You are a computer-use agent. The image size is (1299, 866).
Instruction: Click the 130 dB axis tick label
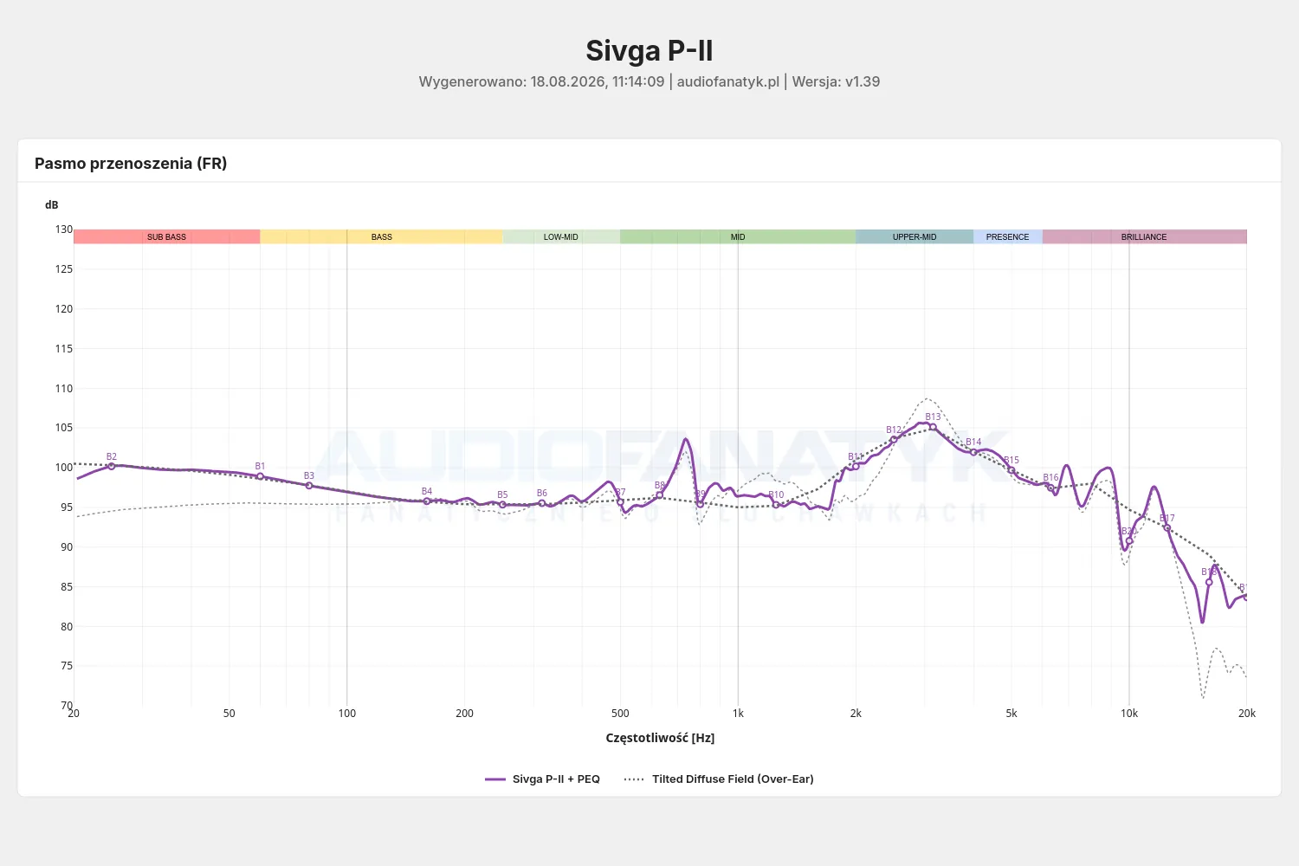(64, 229)
